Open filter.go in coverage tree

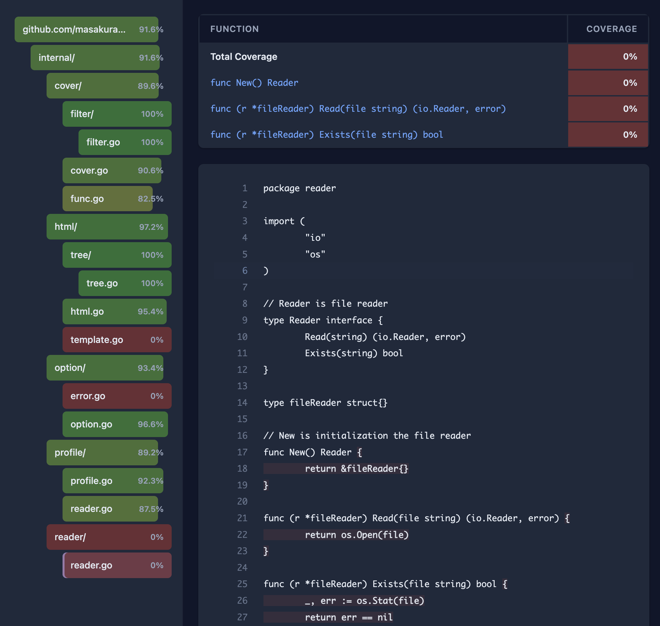pos(125,142)
